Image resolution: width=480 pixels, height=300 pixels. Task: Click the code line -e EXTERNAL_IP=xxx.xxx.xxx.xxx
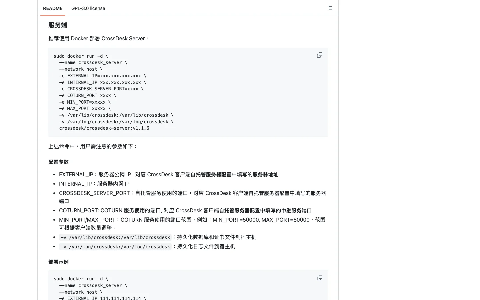click(x=103, y=76)
